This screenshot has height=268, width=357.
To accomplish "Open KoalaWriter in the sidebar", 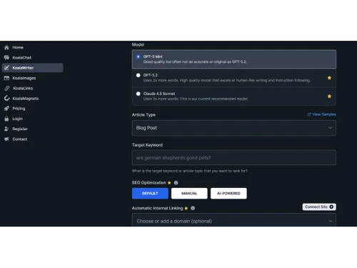I will coord(33,68).
